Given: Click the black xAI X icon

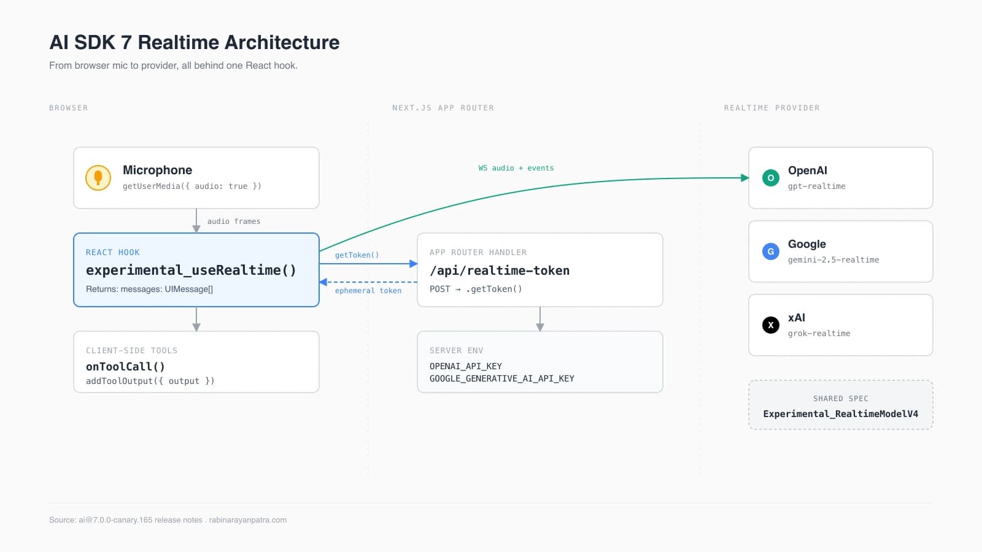Looking at the screenshot, I should pos(771,325).
